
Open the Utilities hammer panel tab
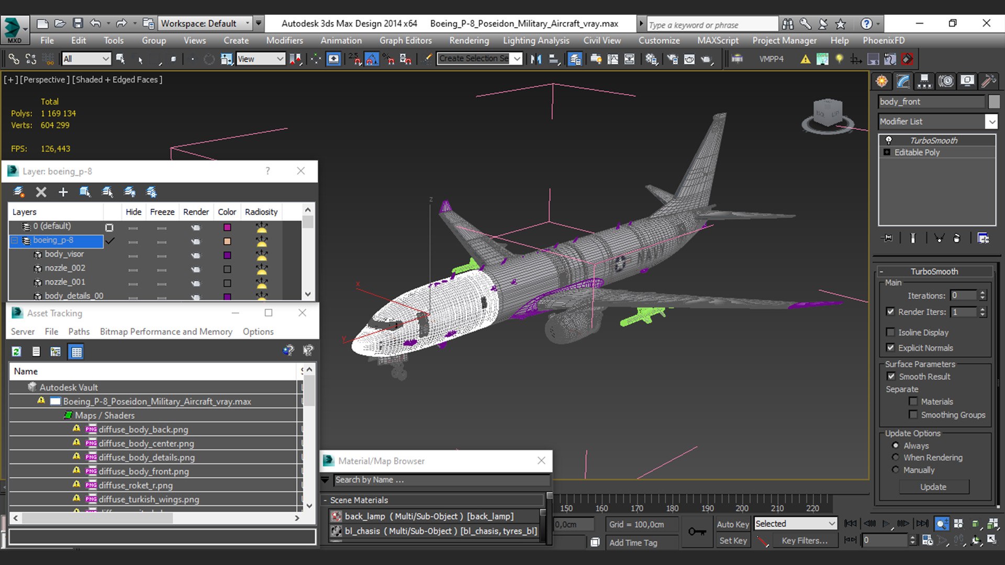[988, 81]
